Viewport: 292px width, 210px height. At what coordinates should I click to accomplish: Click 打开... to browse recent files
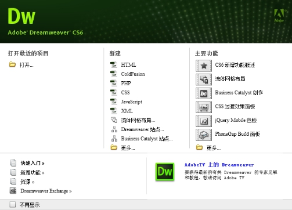tap(27, 65)
